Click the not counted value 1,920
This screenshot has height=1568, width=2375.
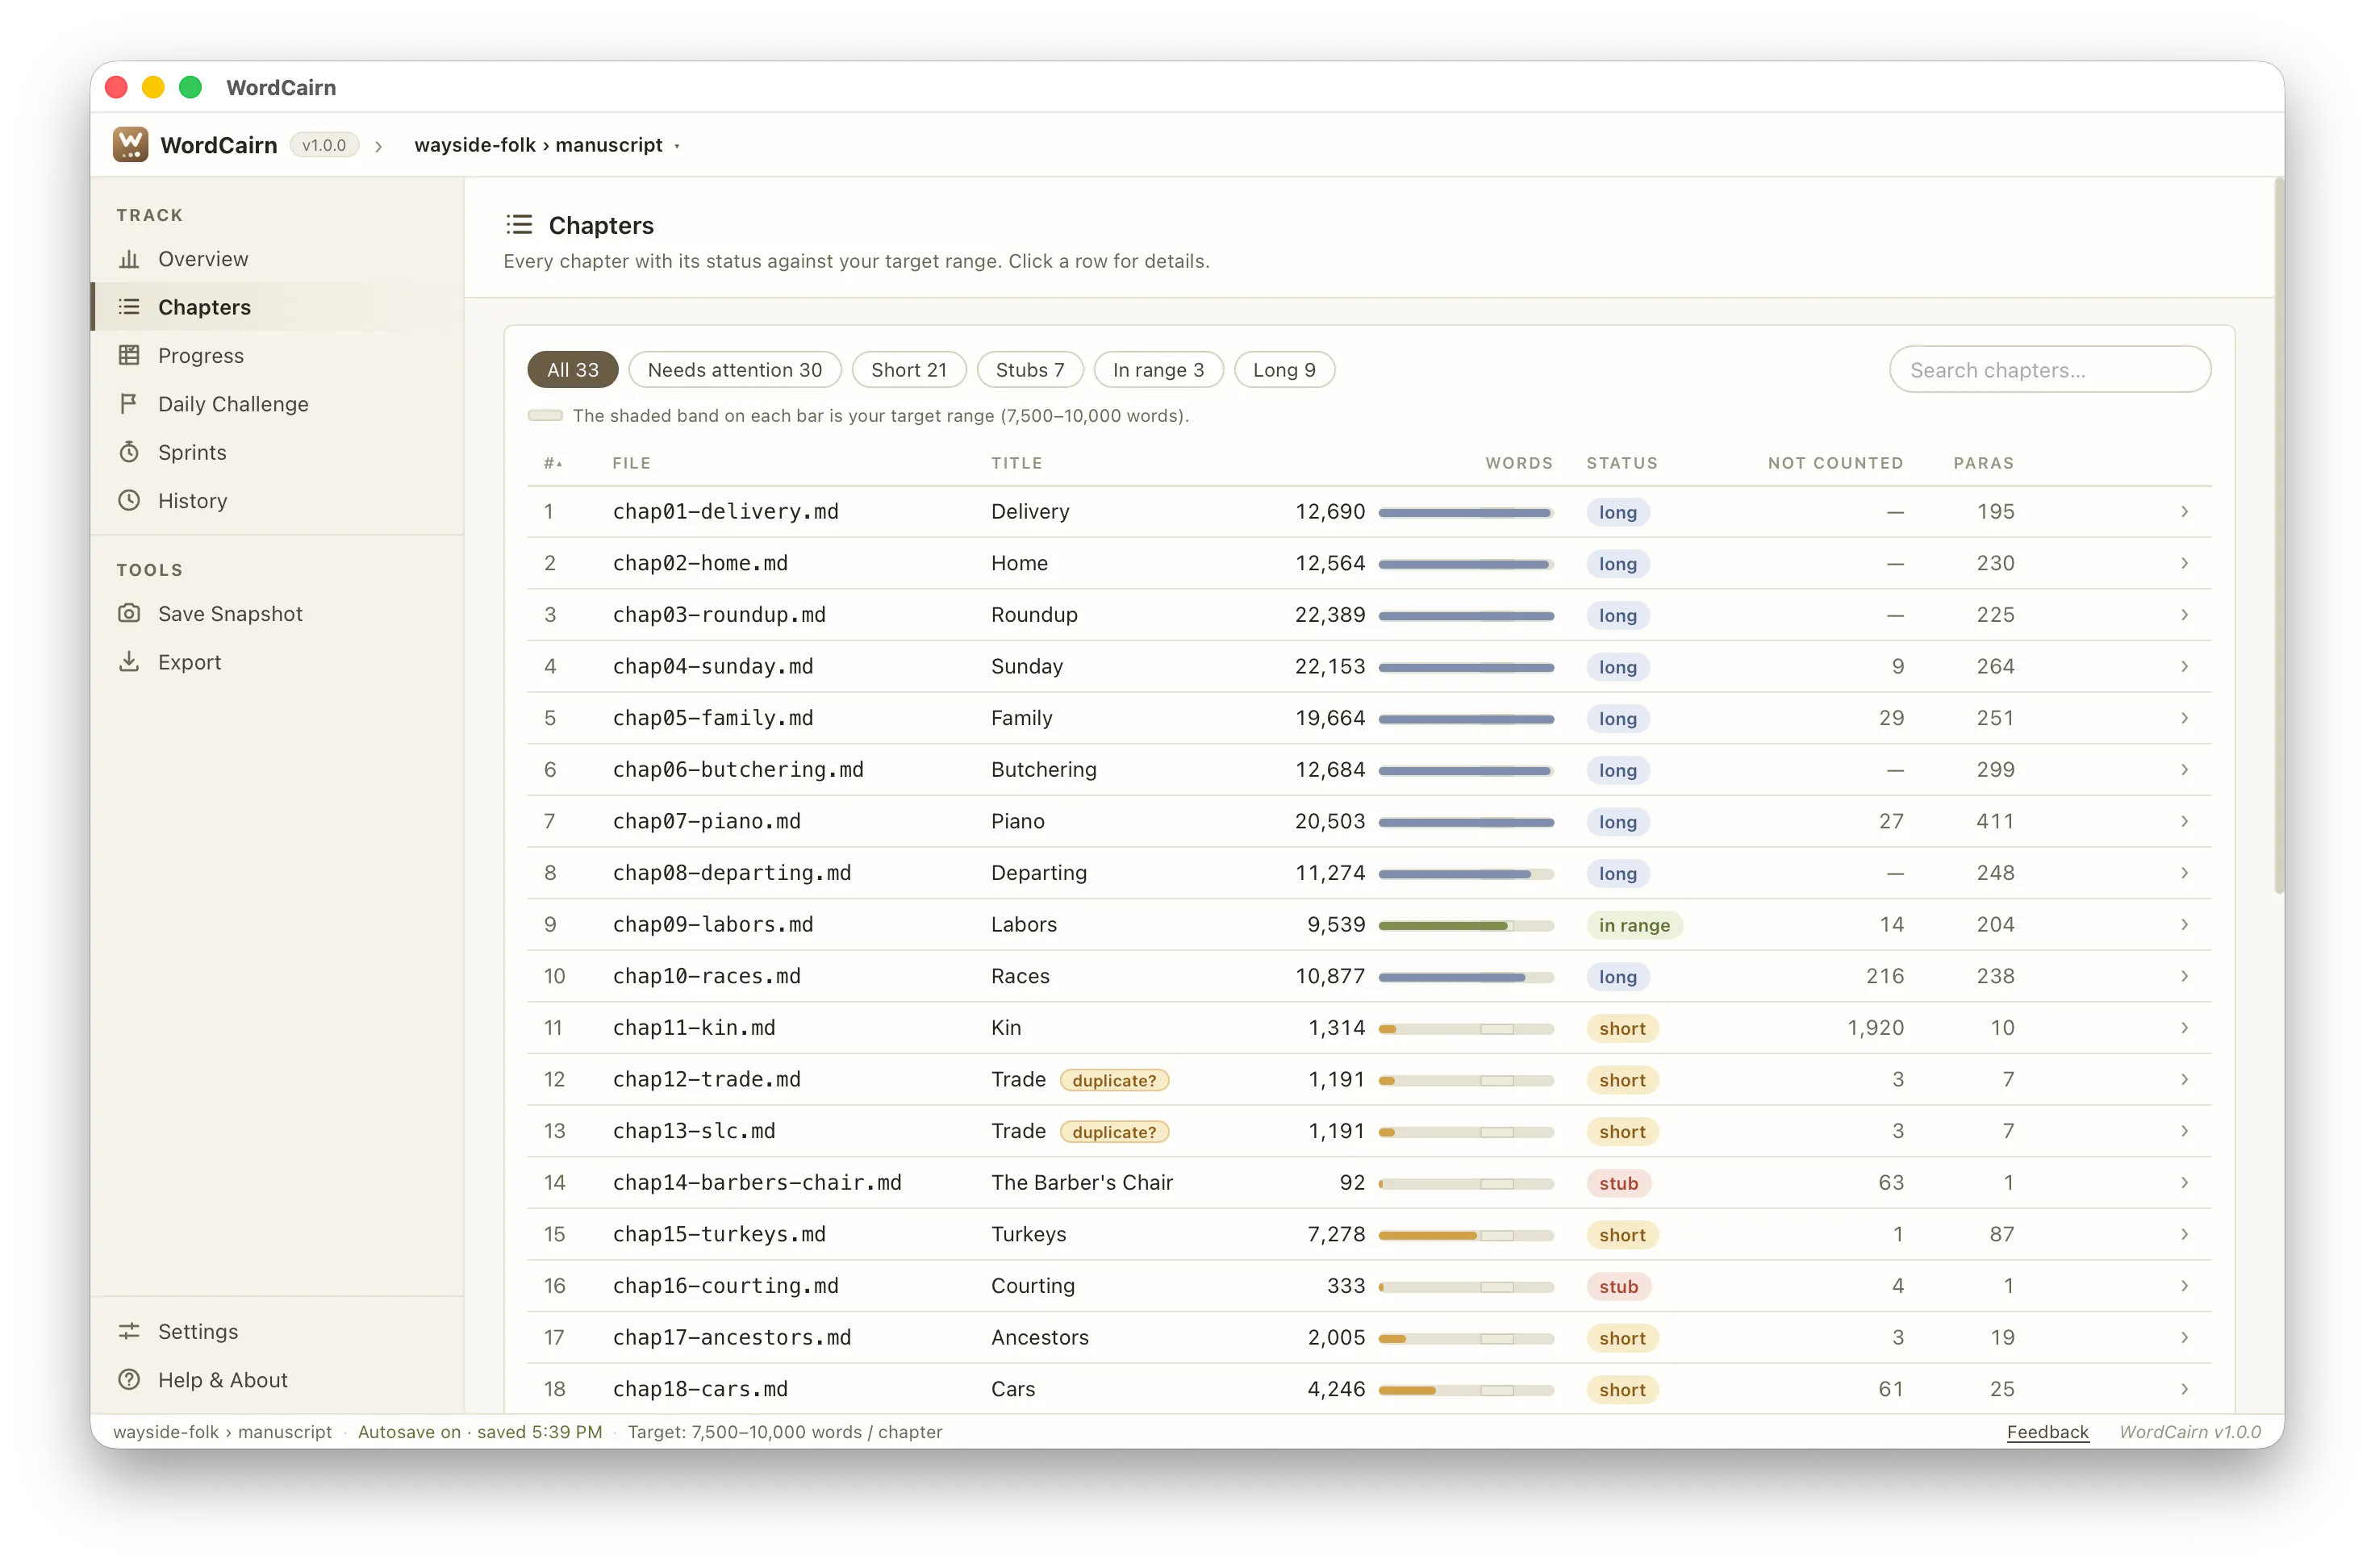[x=1875, y=1028]
